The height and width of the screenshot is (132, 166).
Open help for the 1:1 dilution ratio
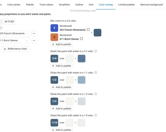[x=96, y=73]
